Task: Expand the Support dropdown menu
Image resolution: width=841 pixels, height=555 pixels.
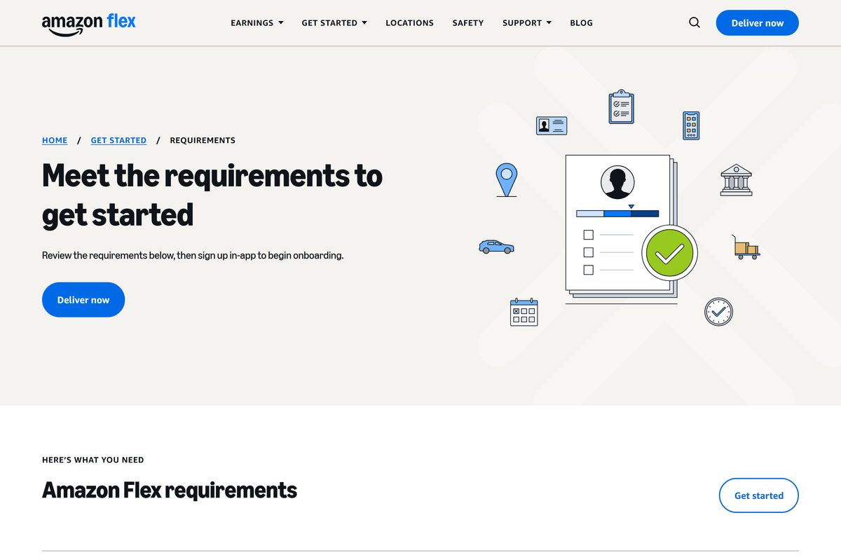Action: tap(527, 23)
